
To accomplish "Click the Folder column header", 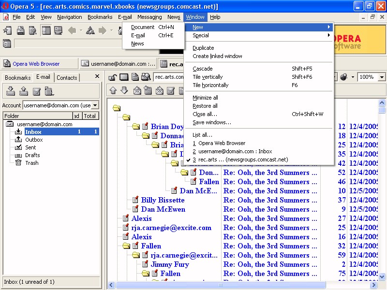I will coord(38,116).
